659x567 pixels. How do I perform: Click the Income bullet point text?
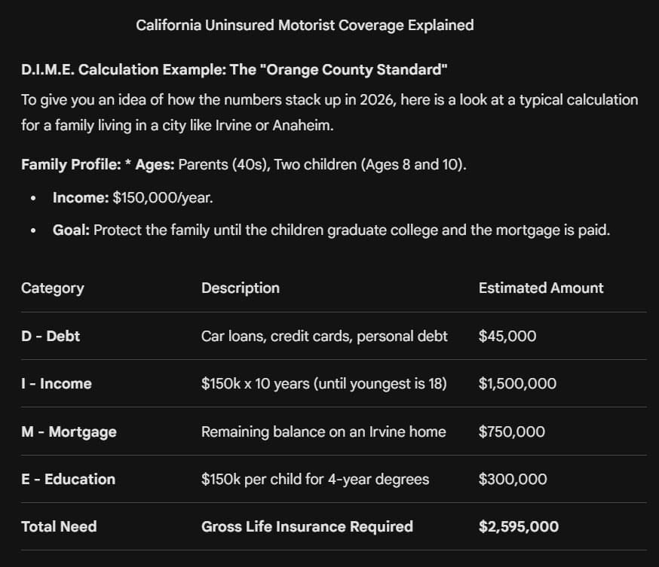[133, 198]
